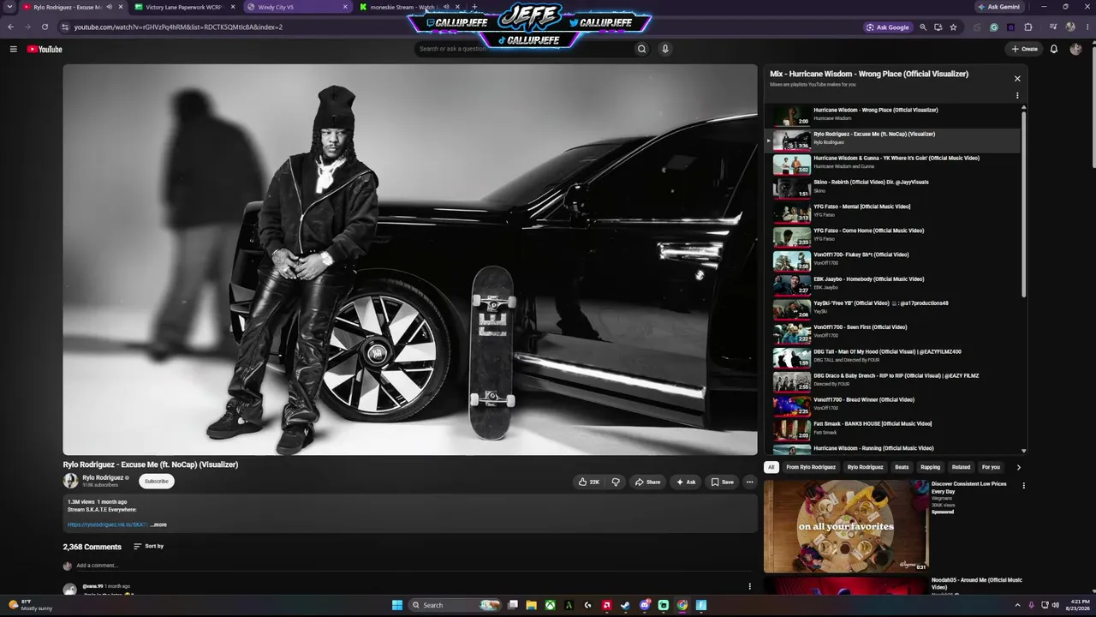Image resolution: width=1096 pixels, height=617 pixels.
Task: Go to the YouTube home logo
Action: [x=45, y=49]
